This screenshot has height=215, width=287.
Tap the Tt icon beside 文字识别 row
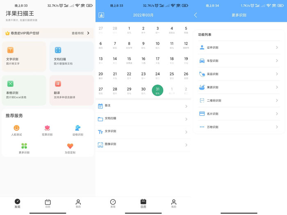click(x=100, y=132)
